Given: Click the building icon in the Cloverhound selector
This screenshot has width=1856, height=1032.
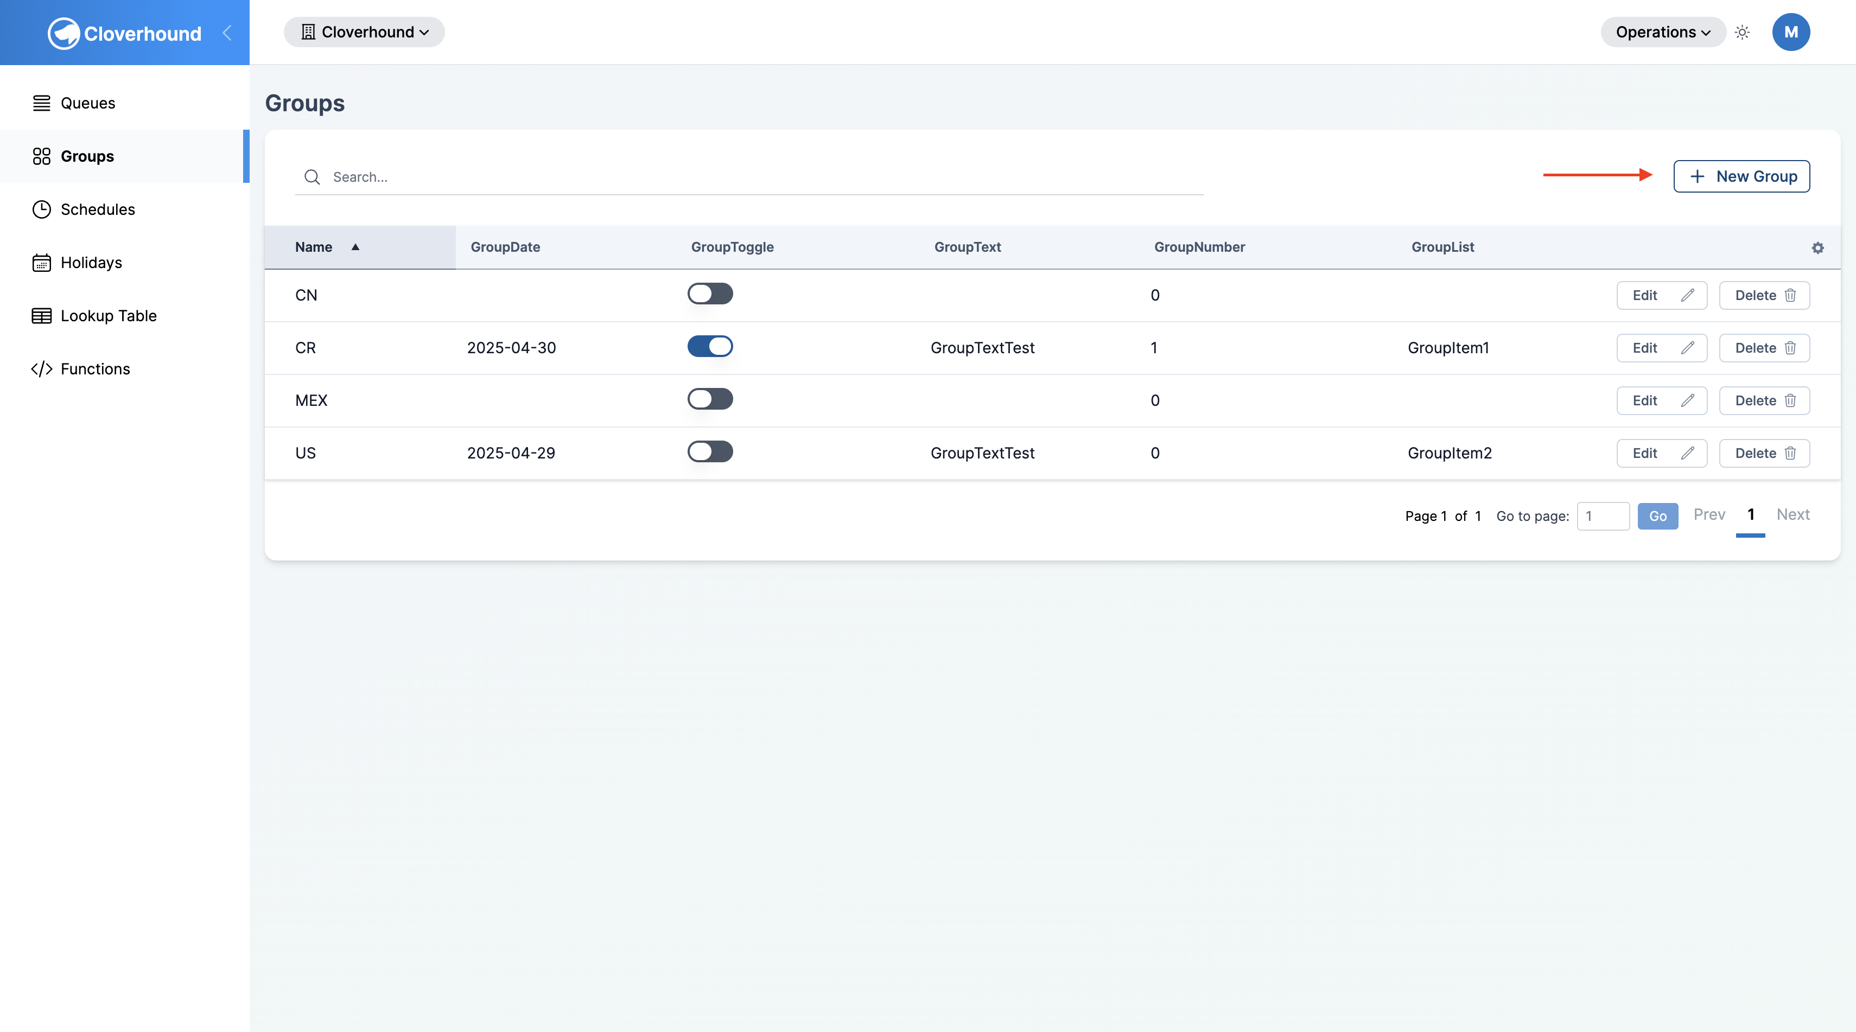Looking at the screenshot, I should coord(308,33).
